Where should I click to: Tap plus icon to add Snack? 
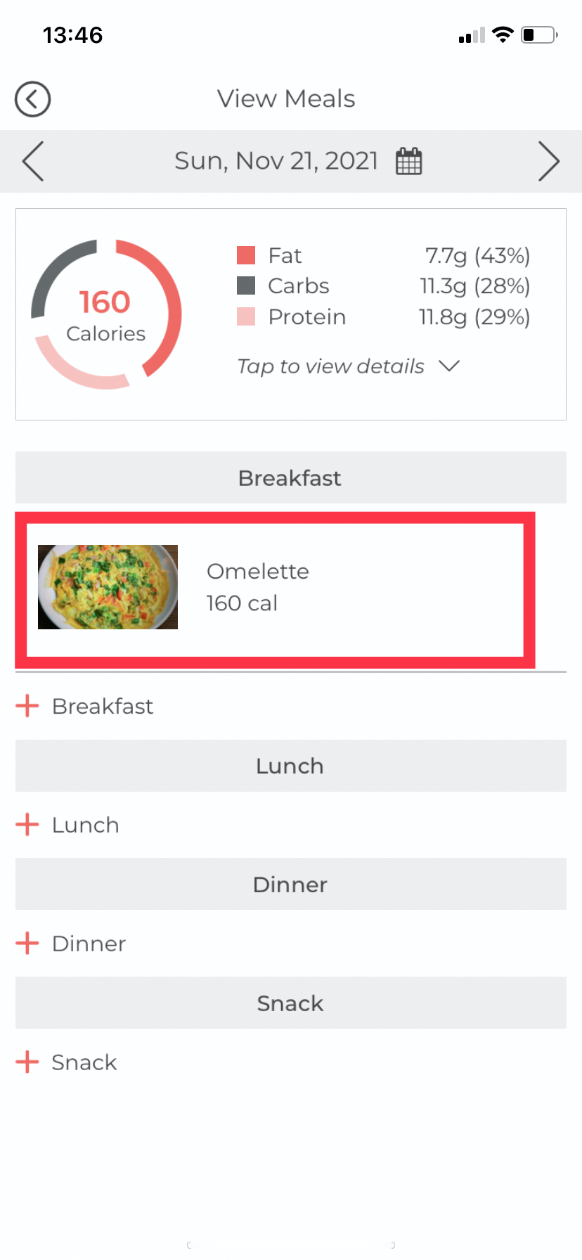[x=27, y=1062]
